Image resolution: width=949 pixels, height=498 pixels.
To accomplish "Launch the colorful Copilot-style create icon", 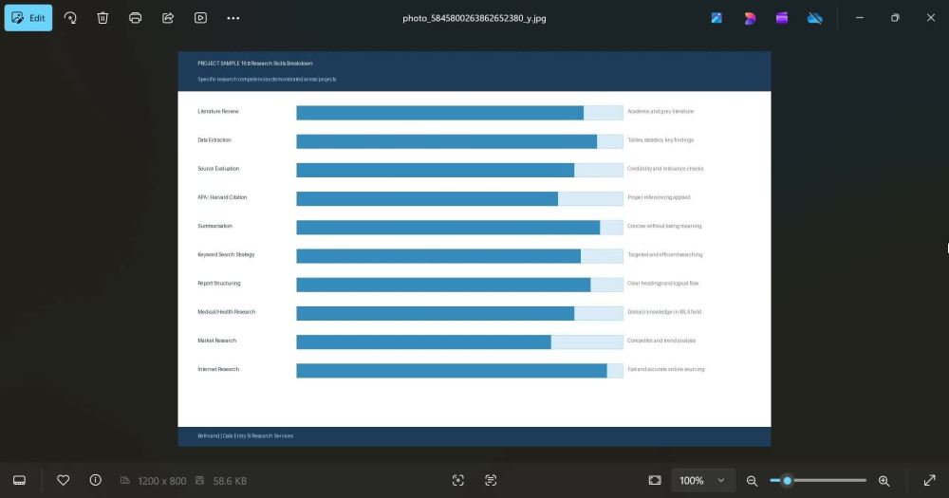I will [750, 18].
